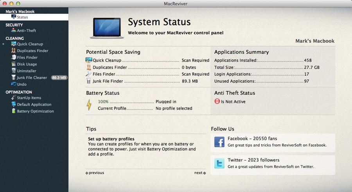Go to the next tip
Image resolution: width=352 pixels, height=192 pixels.
200,173
